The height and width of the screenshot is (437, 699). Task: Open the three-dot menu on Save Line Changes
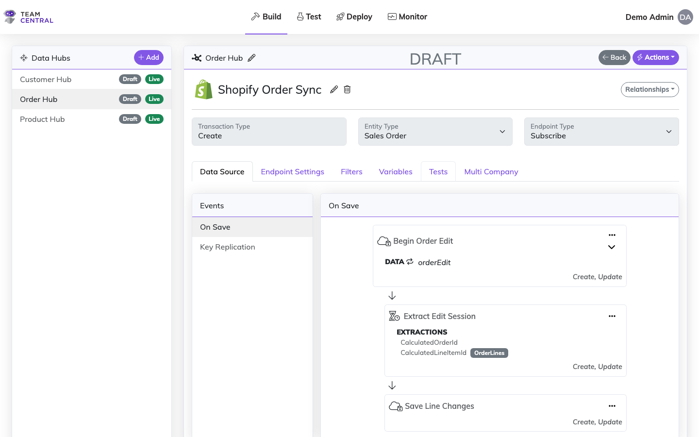click(x=612, y=406)
